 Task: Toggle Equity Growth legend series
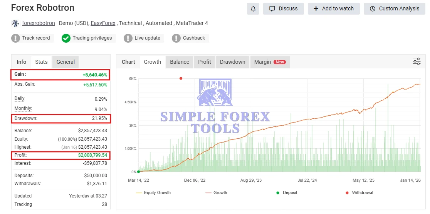tap(153, 193)
